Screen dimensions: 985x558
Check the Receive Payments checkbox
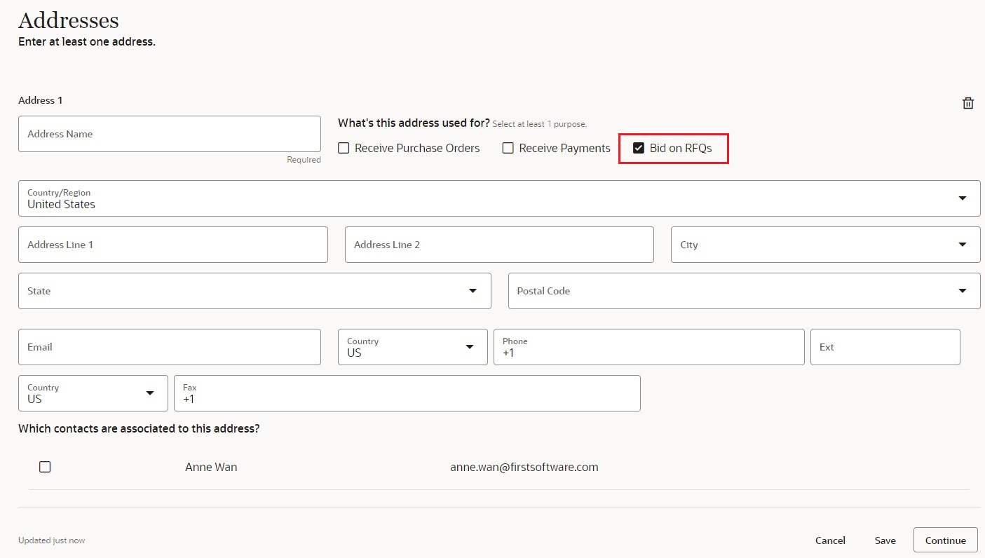pyautogui.click(x=508, y=148)
